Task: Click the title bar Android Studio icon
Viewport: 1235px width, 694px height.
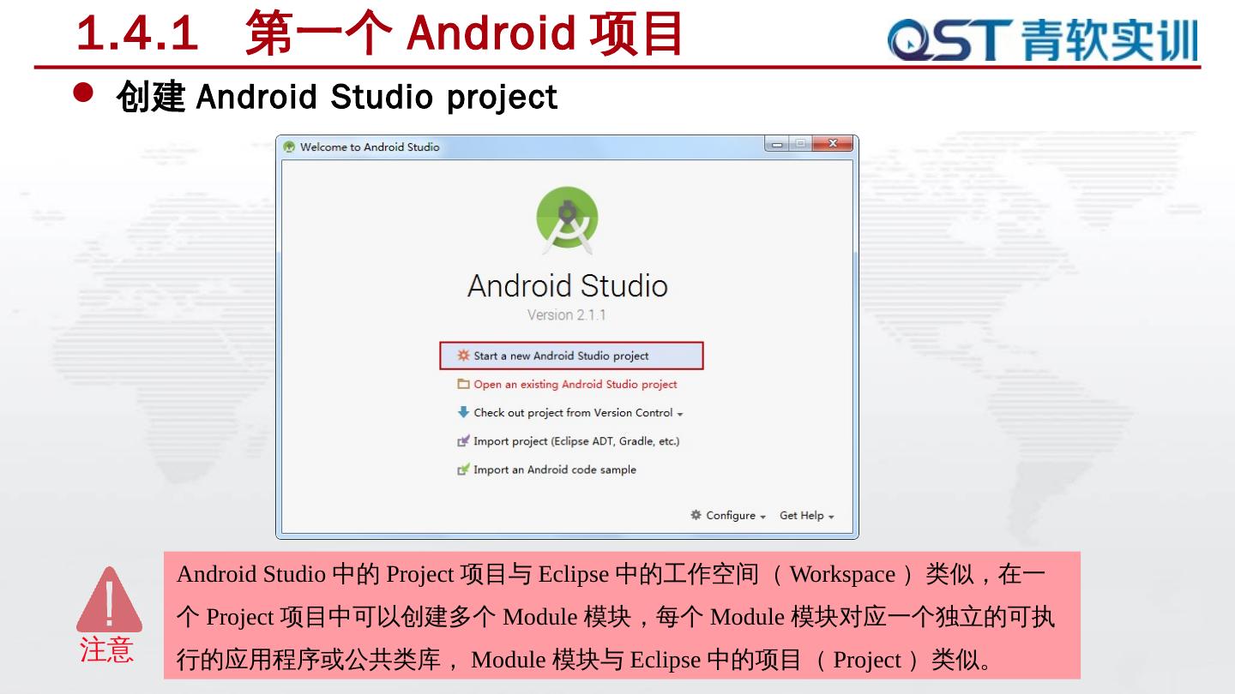Action: click(x=289, y=147)
